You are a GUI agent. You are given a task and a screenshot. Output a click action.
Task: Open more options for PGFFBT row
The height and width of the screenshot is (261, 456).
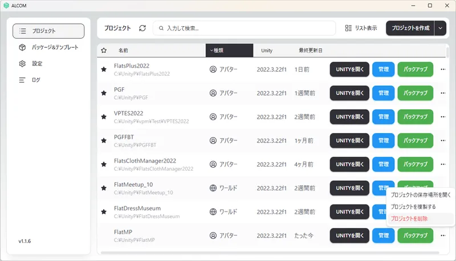(x=443, y=140)
